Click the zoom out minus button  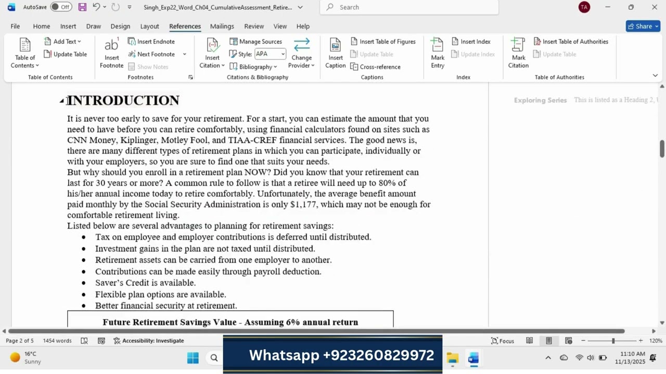(x=583, y=341)
